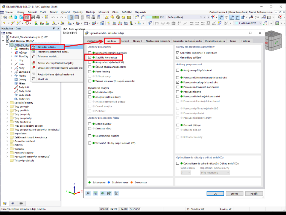This screenshot has width=286, height=215.
Task: Click the Použít button
Action: point(254,193)
